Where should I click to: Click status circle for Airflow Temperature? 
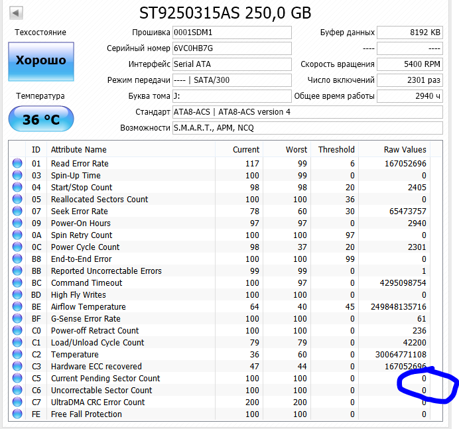pos(17,307)
